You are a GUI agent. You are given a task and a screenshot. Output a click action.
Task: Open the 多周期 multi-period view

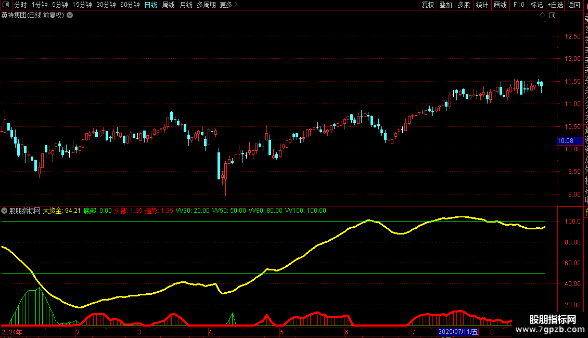click(206, 5)
